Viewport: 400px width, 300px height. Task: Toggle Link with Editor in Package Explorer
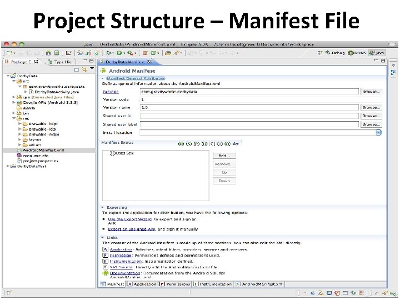[x=84, y=69]
